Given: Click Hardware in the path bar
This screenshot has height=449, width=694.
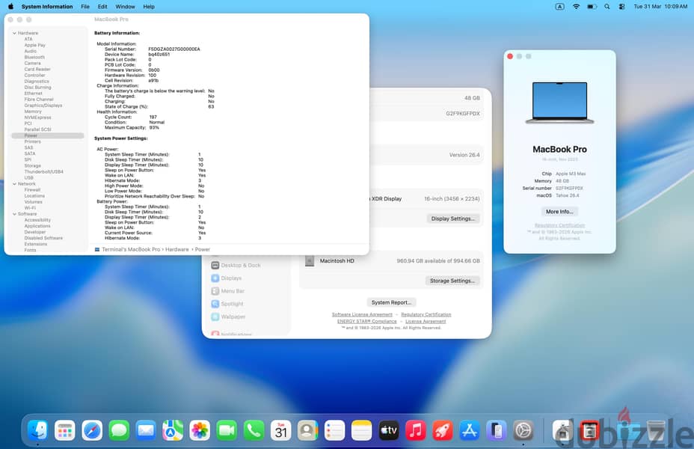Looking at the screenshot, I should click(x=177, y=249).
